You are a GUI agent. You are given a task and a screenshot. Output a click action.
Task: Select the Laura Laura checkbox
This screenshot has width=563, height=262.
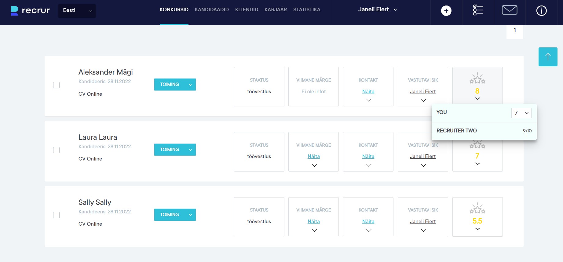56,150
